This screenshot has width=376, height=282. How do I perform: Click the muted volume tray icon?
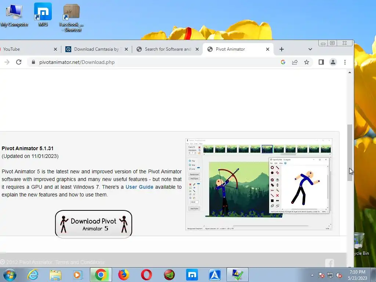tap(339, 275)
